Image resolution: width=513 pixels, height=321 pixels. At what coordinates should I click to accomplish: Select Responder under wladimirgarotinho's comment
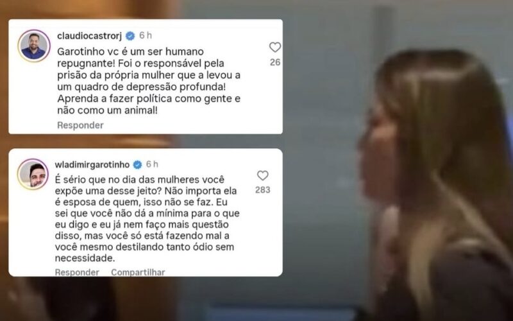click(x=77, y=272)
